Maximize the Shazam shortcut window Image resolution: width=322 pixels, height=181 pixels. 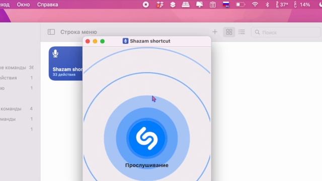103,41
